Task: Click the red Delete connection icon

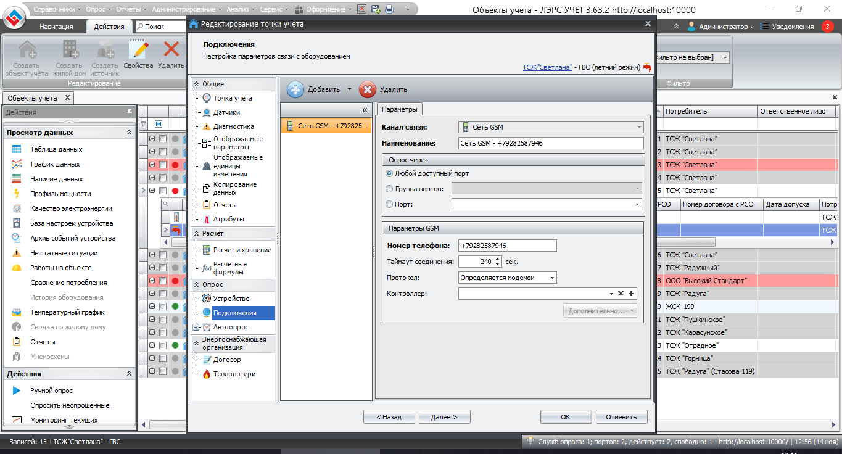Action: click(x=368, y=89)
